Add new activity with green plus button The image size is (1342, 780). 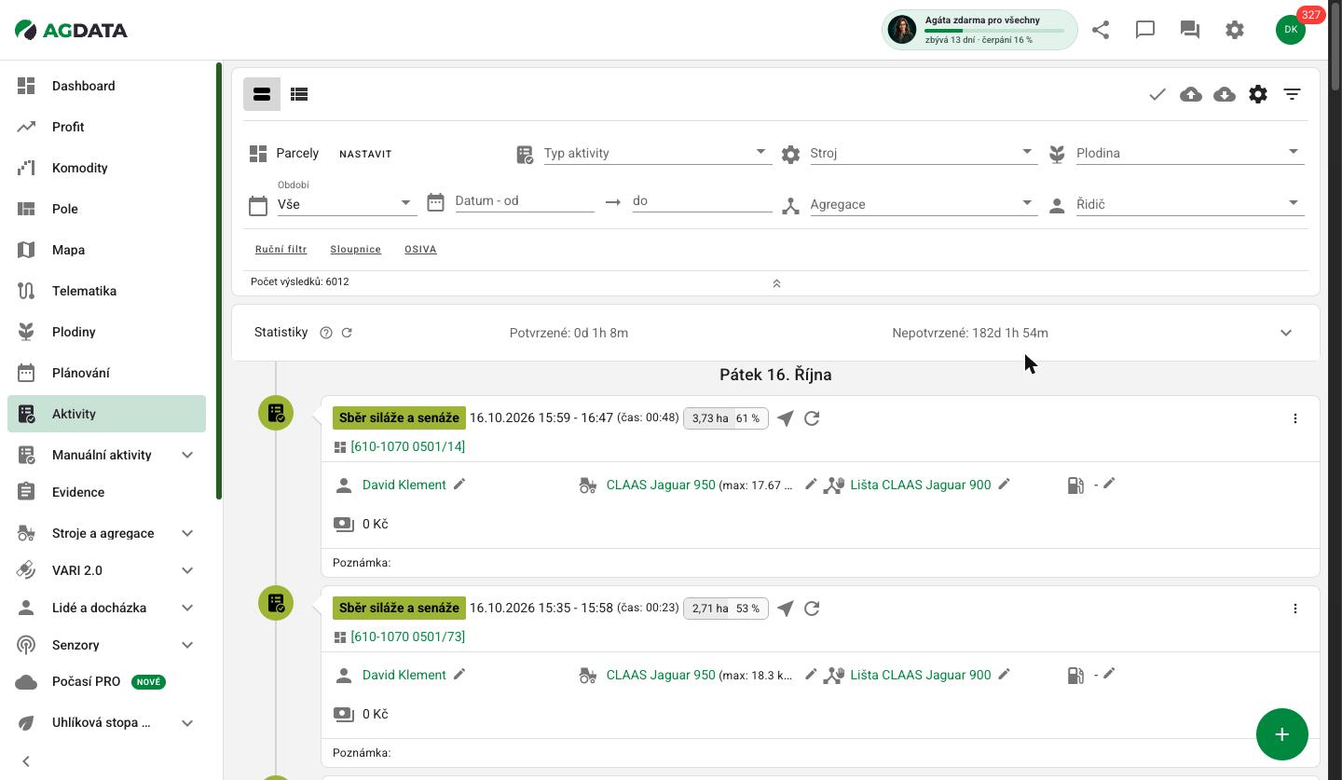tap(1282, 734)
